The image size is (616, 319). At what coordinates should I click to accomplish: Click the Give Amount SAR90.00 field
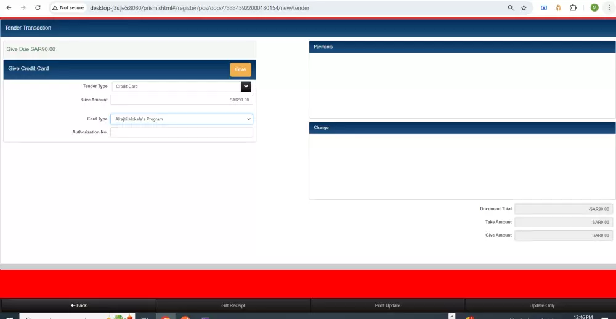pos(182,100)
